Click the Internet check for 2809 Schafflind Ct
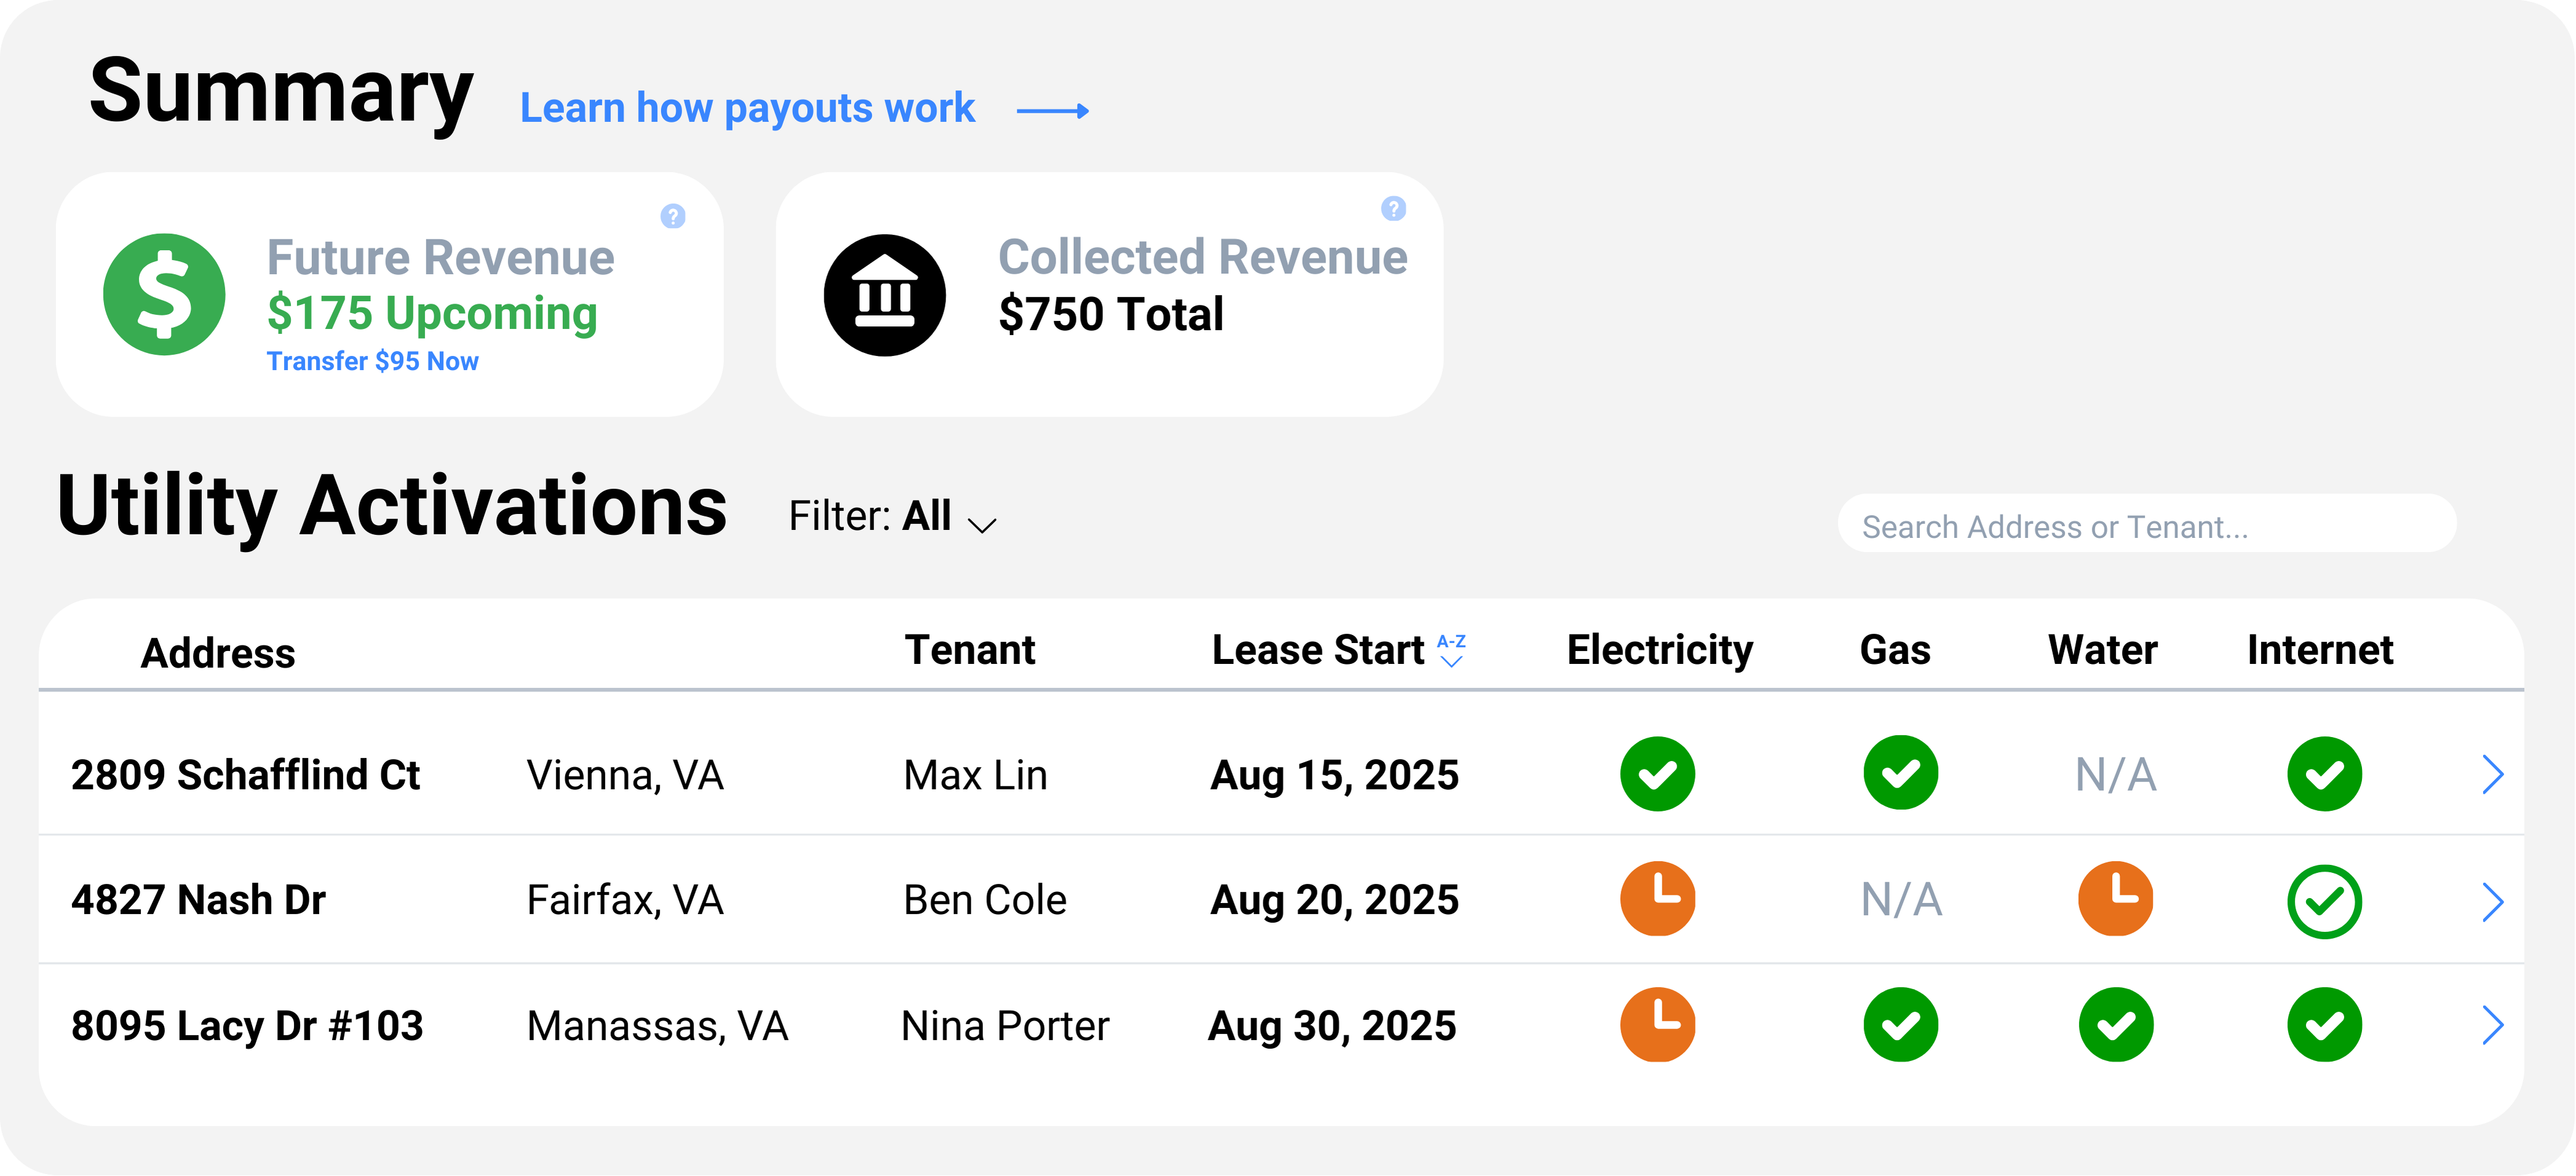 pyautogui.click(x=2324, y=775)
